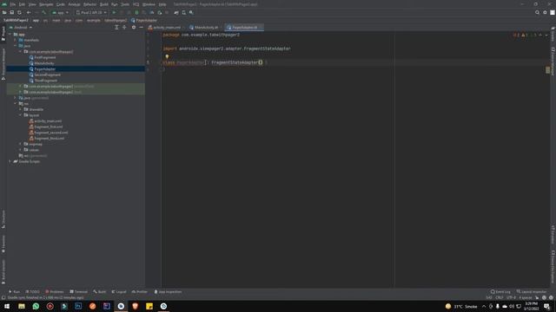Open the SDK Manager toolbar icon
This screenshot has height=312, width=556.
coord(183,12)
